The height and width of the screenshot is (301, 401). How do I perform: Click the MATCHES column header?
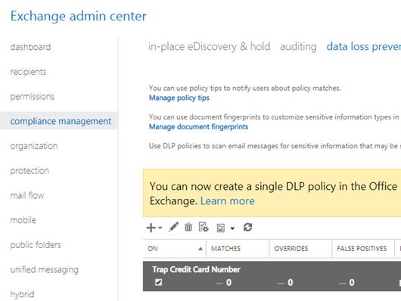pos(238,249)
